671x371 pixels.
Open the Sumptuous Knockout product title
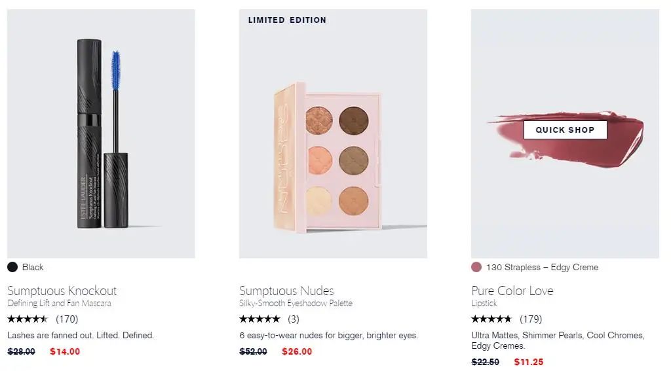[x=62, y=291]
